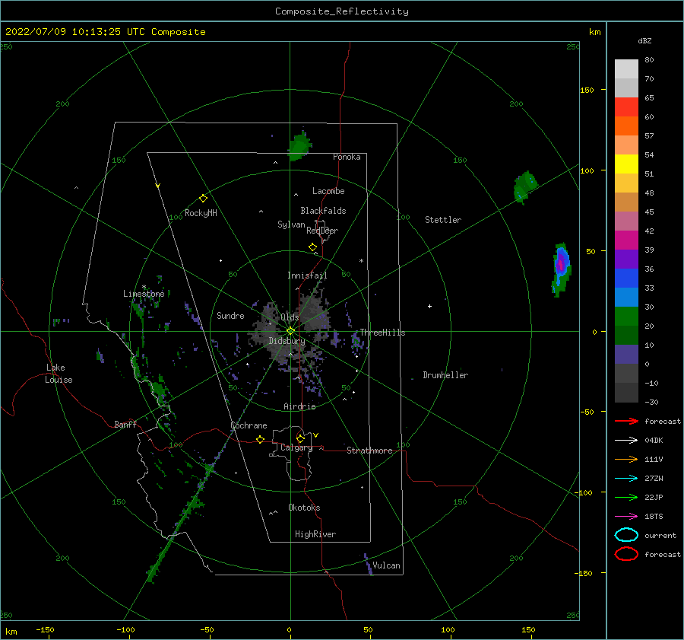The image size is (684, 640).
Task: Click the green storm cell northeast of Stettler
Action: pyautogui.click(x=525, y=186)
